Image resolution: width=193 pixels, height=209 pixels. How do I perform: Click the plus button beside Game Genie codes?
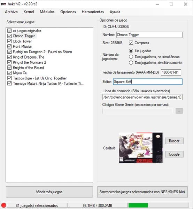pyautogui.click(x=179, y=111)
